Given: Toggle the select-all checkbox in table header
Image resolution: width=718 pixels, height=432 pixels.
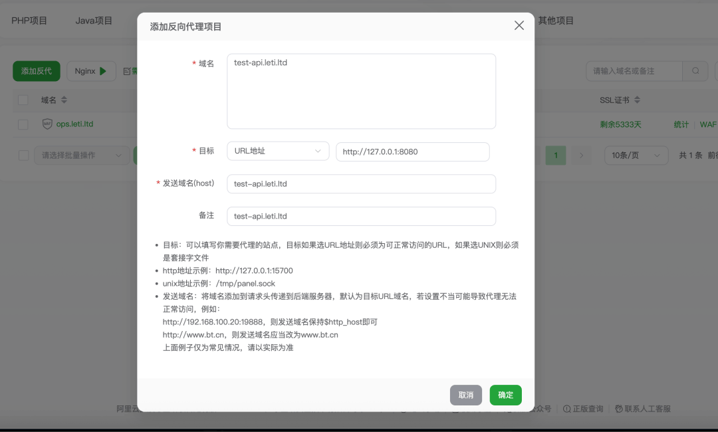Looking at the screenshot, I should (x=23, y=100).
